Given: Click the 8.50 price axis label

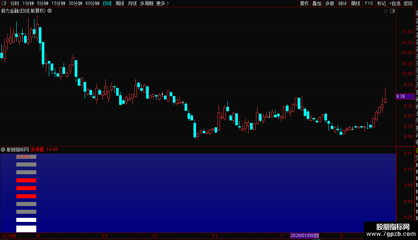Looking at the screenshot, I should click(408, 137).
